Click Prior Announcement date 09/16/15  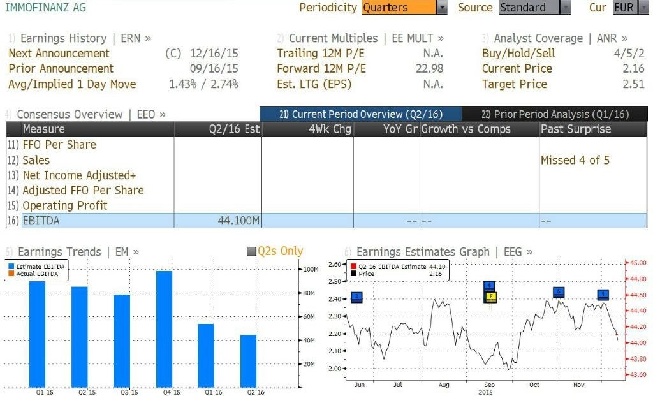(214, 68)
